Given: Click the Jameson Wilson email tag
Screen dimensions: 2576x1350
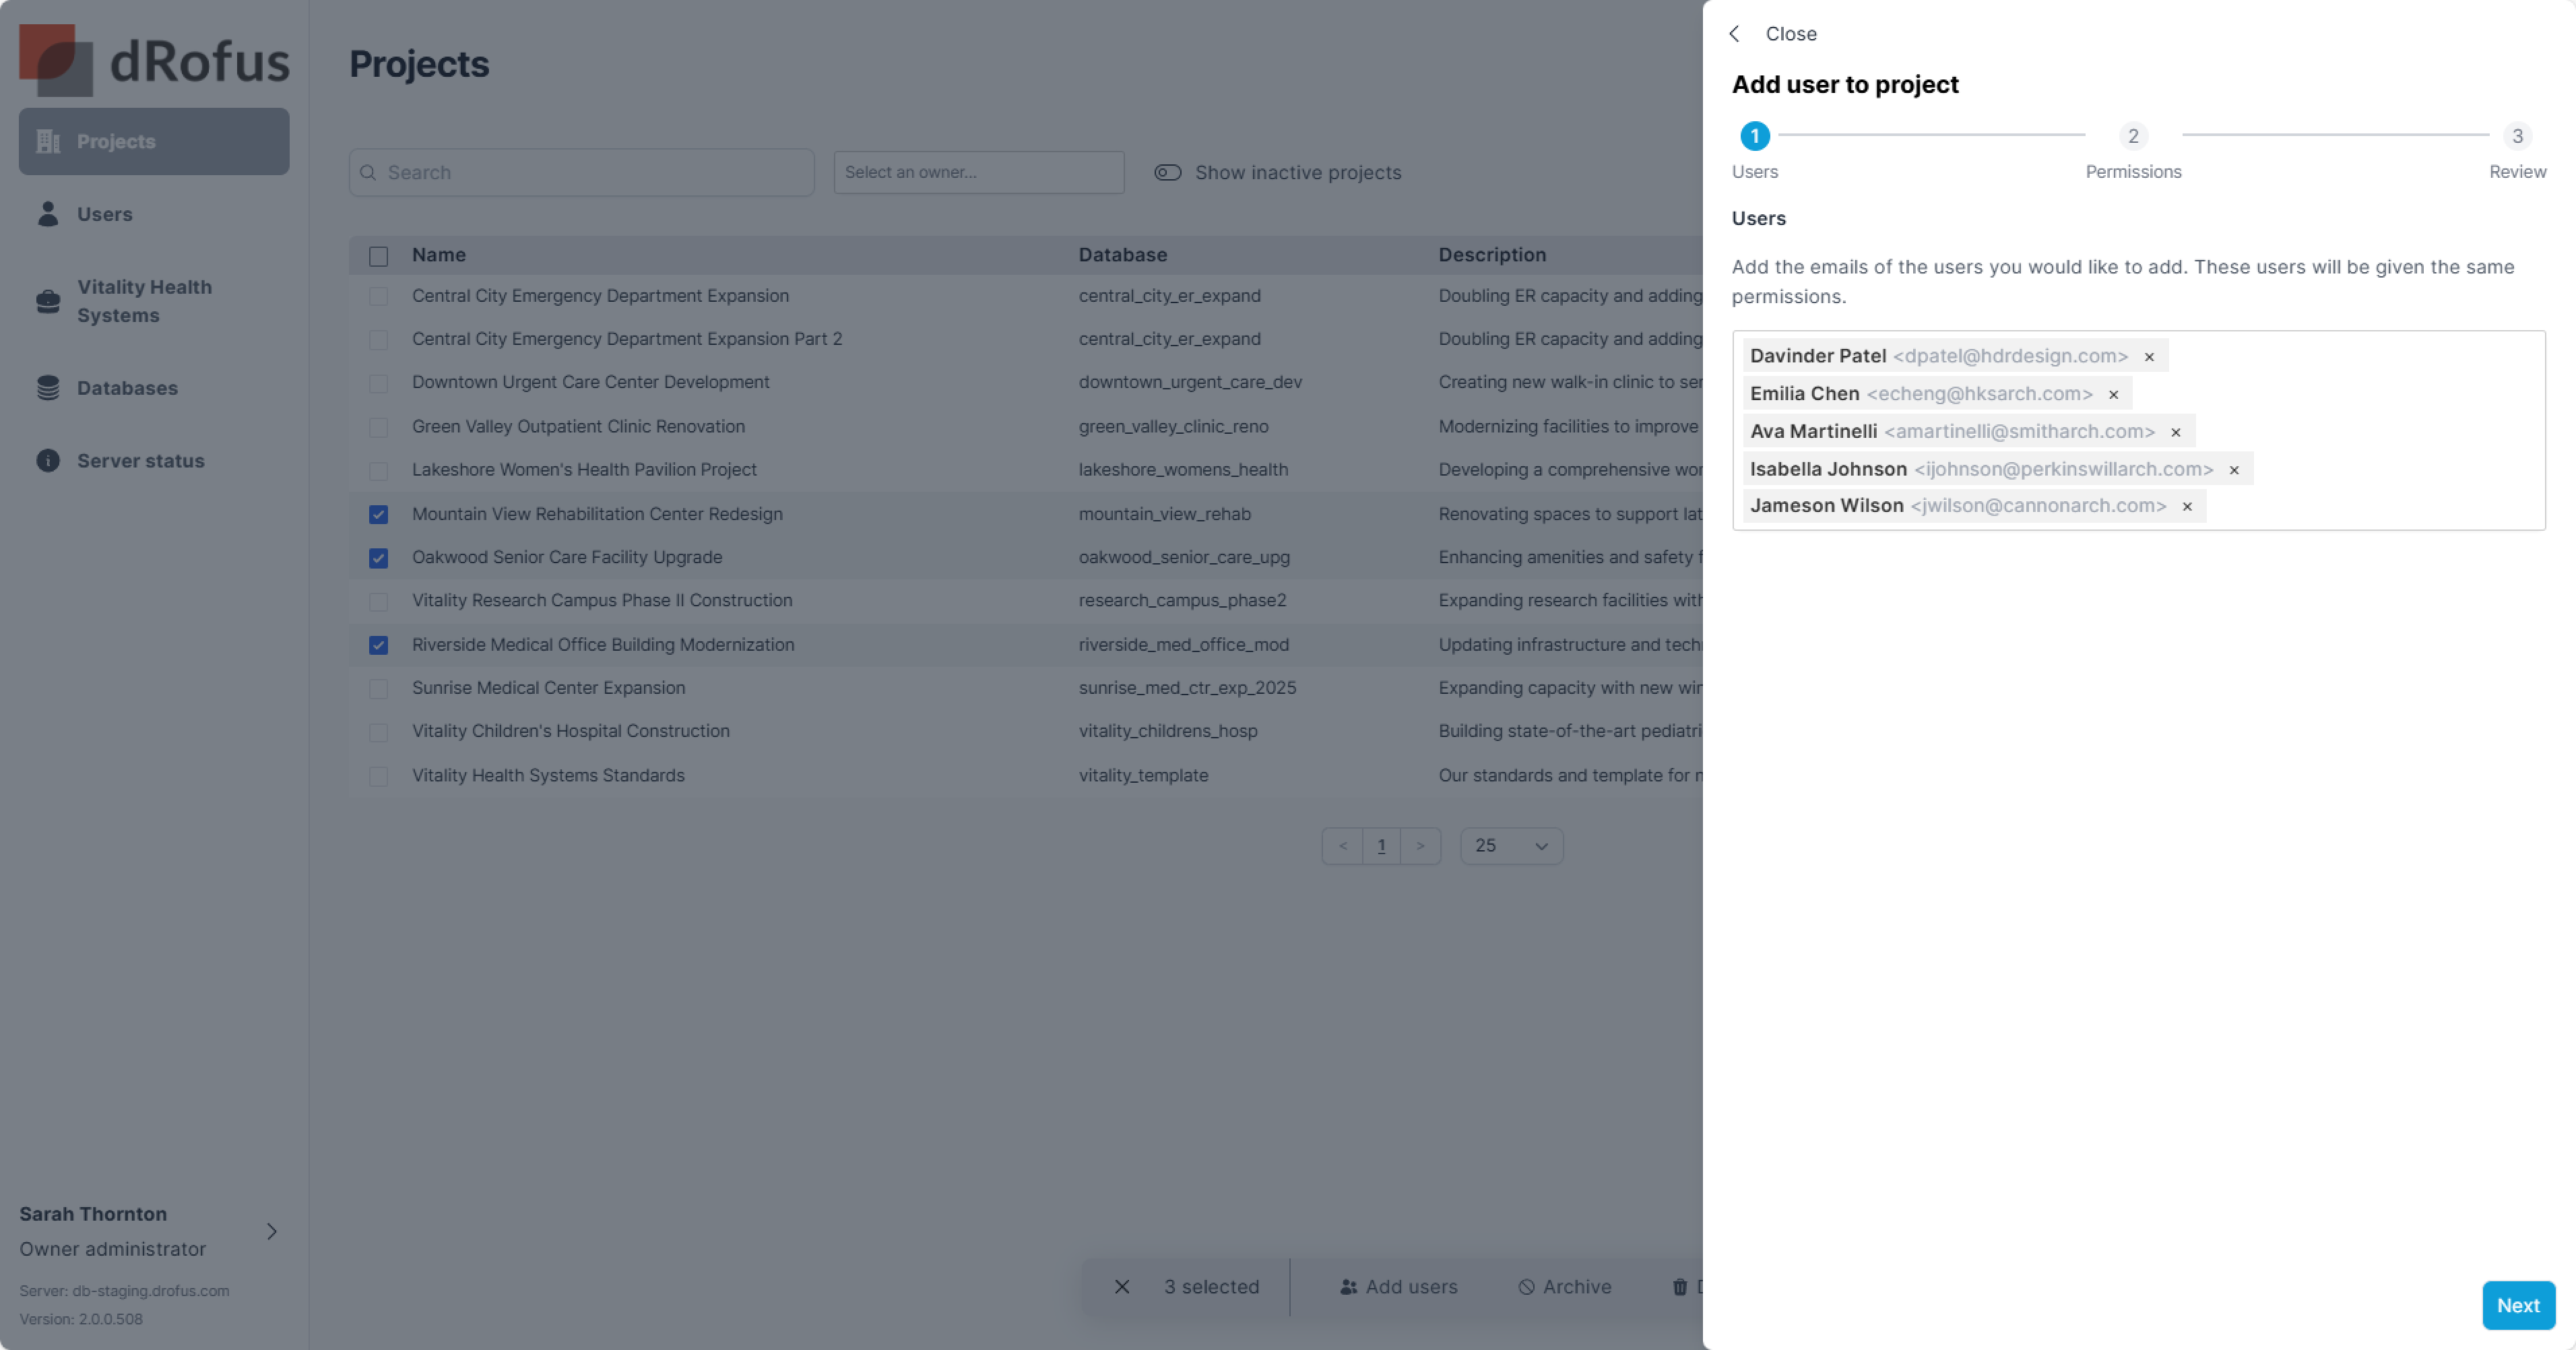Looking at the screenshot, I should (1974, 506).
